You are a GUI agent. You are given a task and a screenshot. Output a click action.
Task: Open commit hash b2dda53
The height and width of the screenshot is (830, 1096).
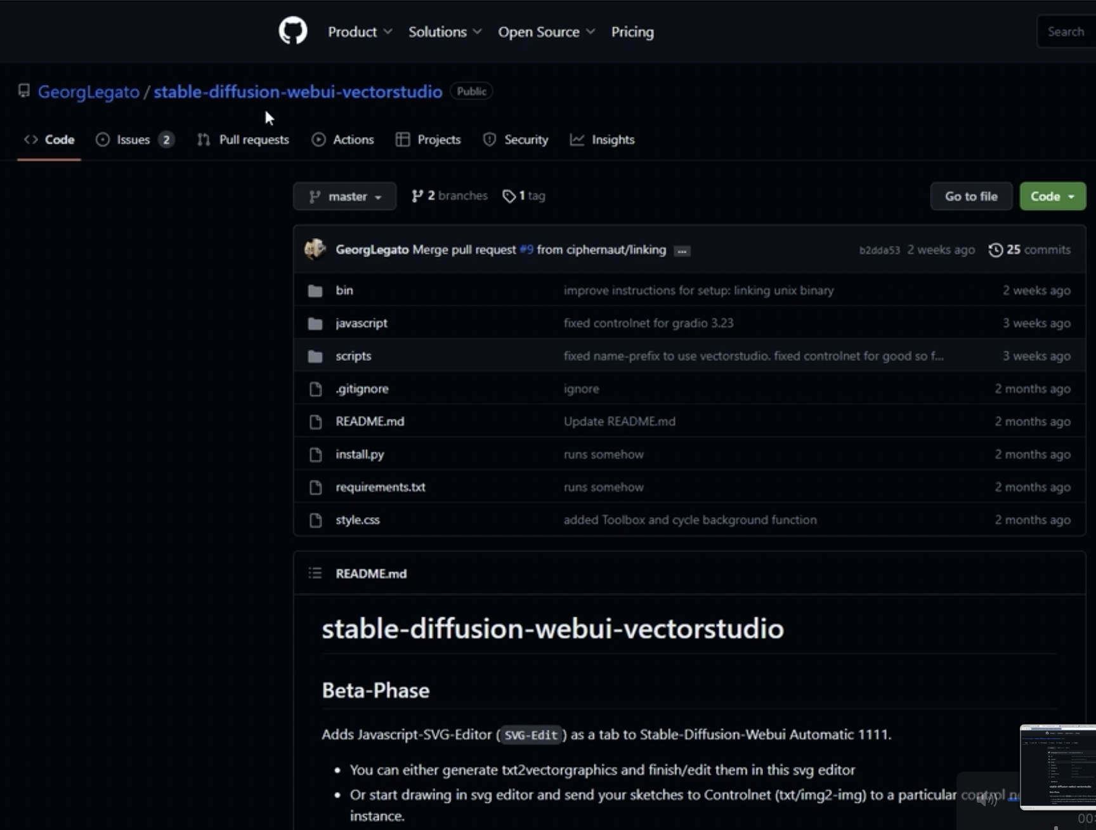click(879, 250)
